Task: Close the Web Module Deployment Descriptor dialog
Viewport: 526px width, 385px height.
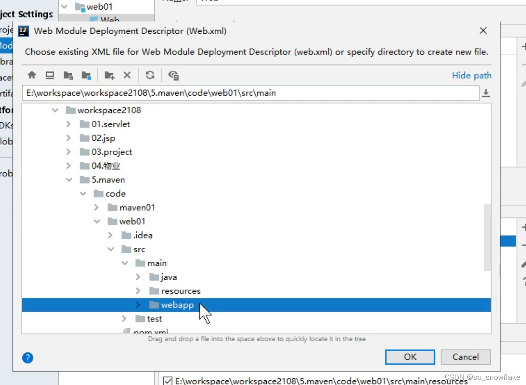Action: point(483,31)
